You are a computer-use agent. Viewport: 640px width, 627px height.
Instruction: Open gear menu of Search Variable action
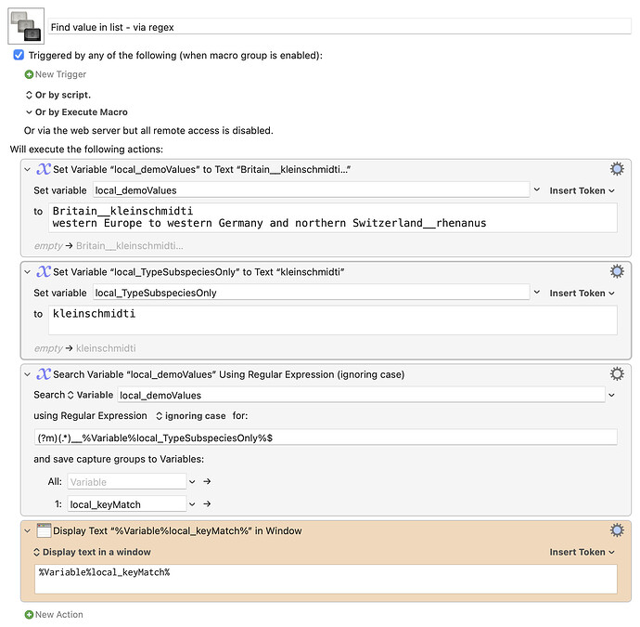pos(617,374)
